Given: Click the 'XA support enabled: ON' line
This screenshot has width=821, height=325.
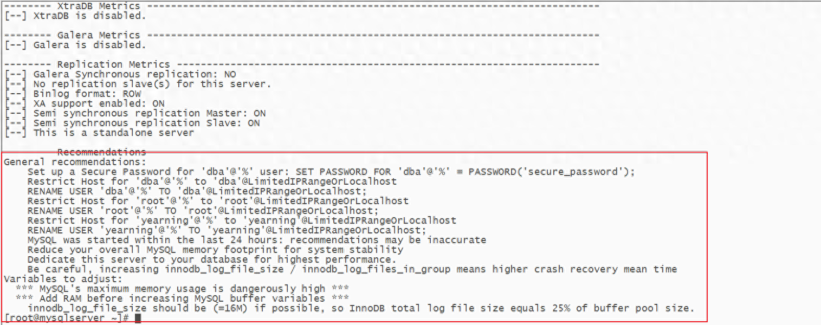Looking at the screenshot, I should point(84,103).
